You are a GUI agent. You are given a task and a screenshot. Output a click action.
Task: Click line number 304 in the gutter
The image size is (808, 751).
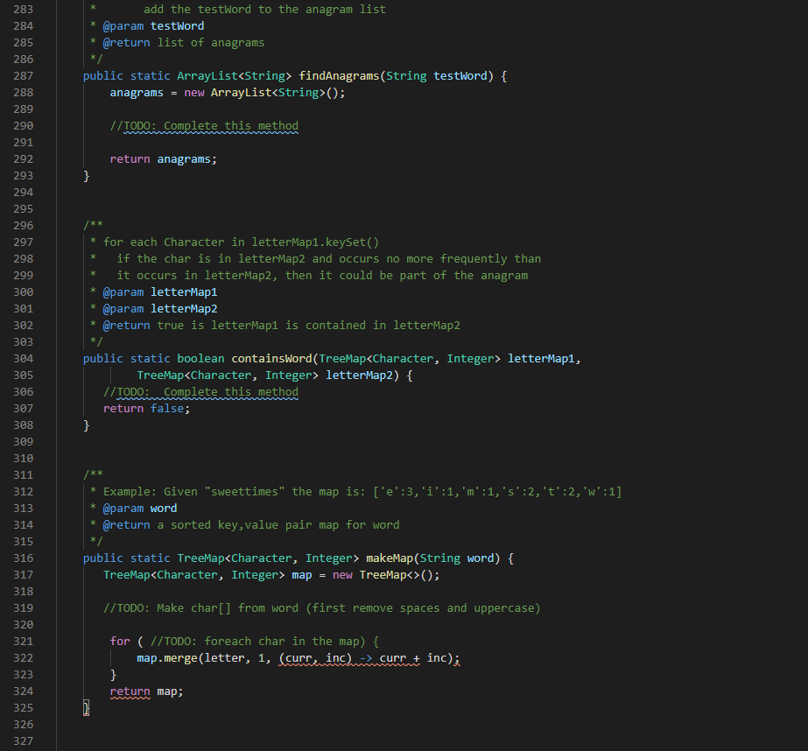coord(25,358)
